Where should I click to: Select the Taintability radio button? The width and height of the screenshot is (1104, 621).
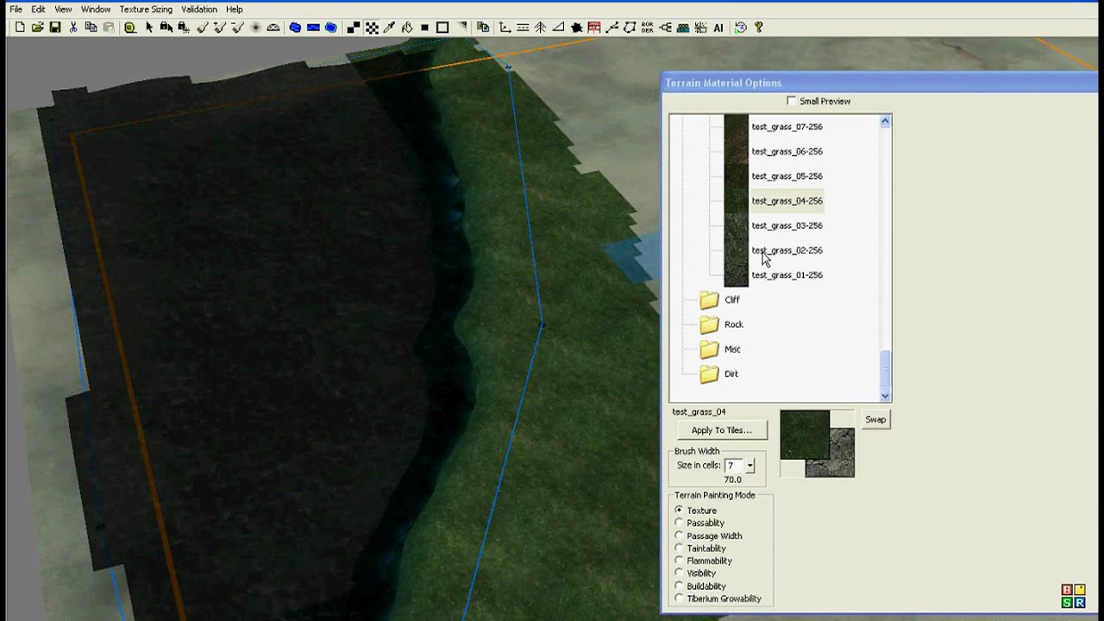pyautogui.click(x=679, y=548)
